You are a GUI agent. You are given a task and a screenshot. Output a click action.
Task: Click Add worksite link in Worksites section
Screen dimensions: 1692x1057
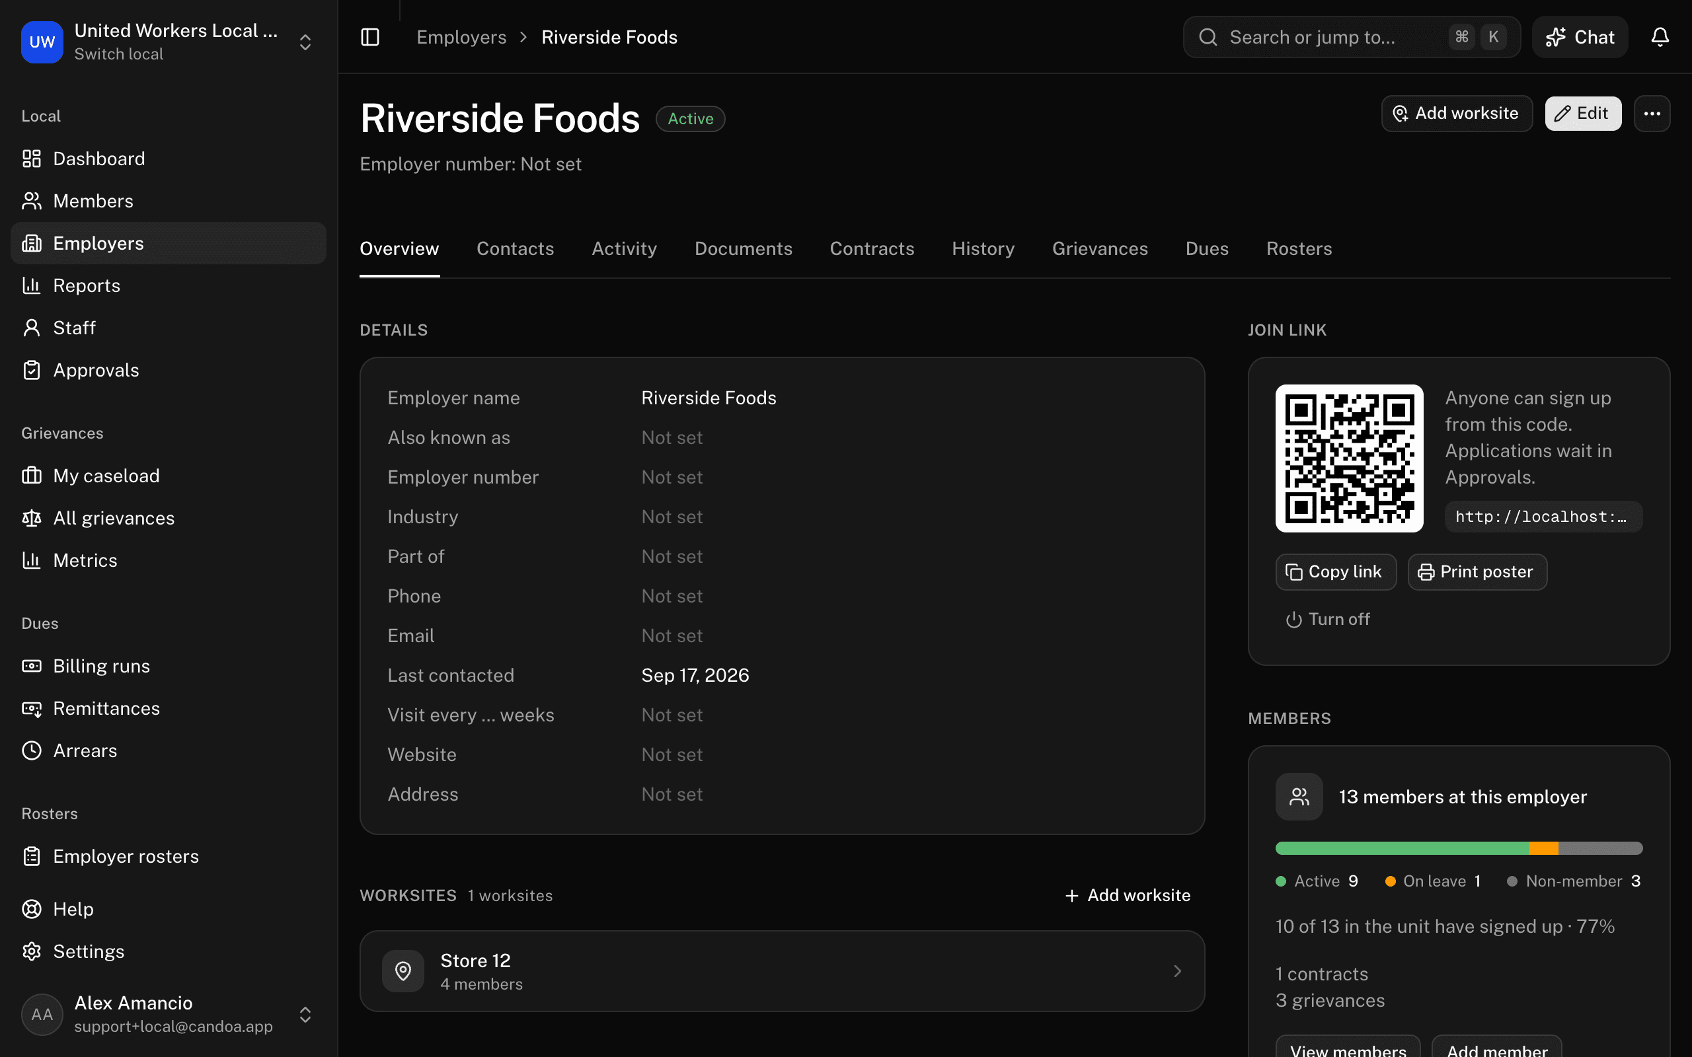click(1127, 896)
